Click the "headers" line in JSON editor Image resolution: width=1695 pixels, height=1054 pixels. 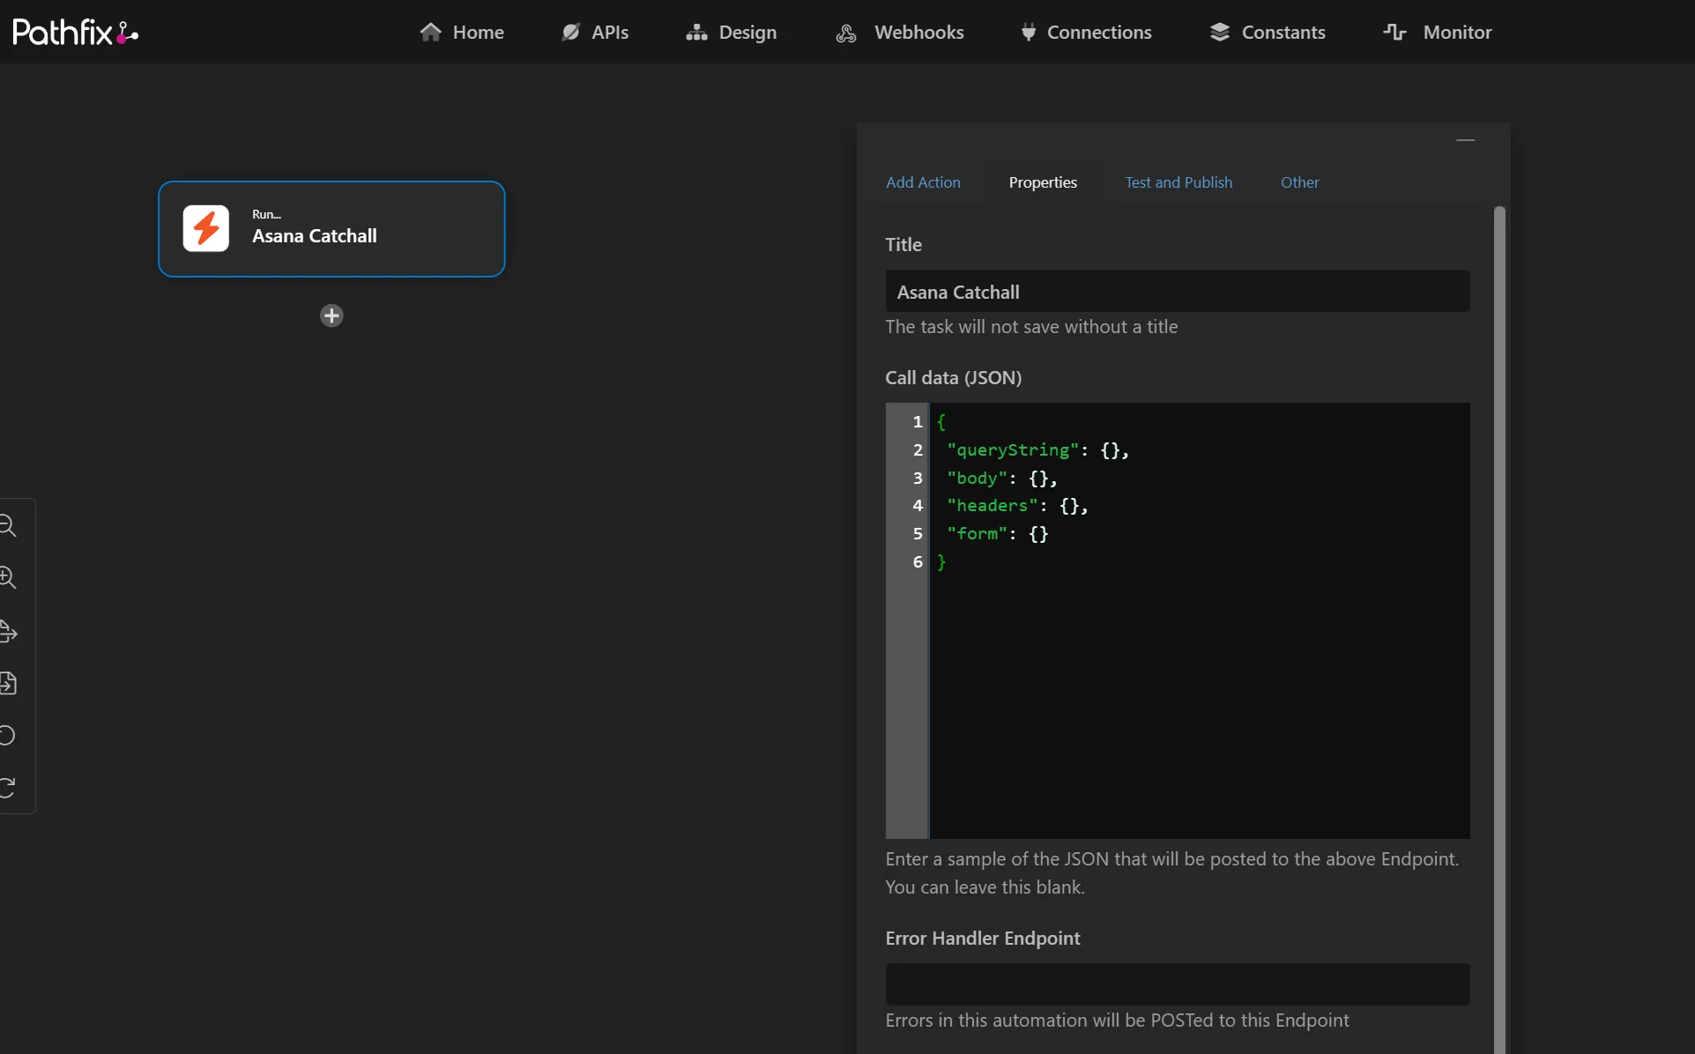point(1017,506)
